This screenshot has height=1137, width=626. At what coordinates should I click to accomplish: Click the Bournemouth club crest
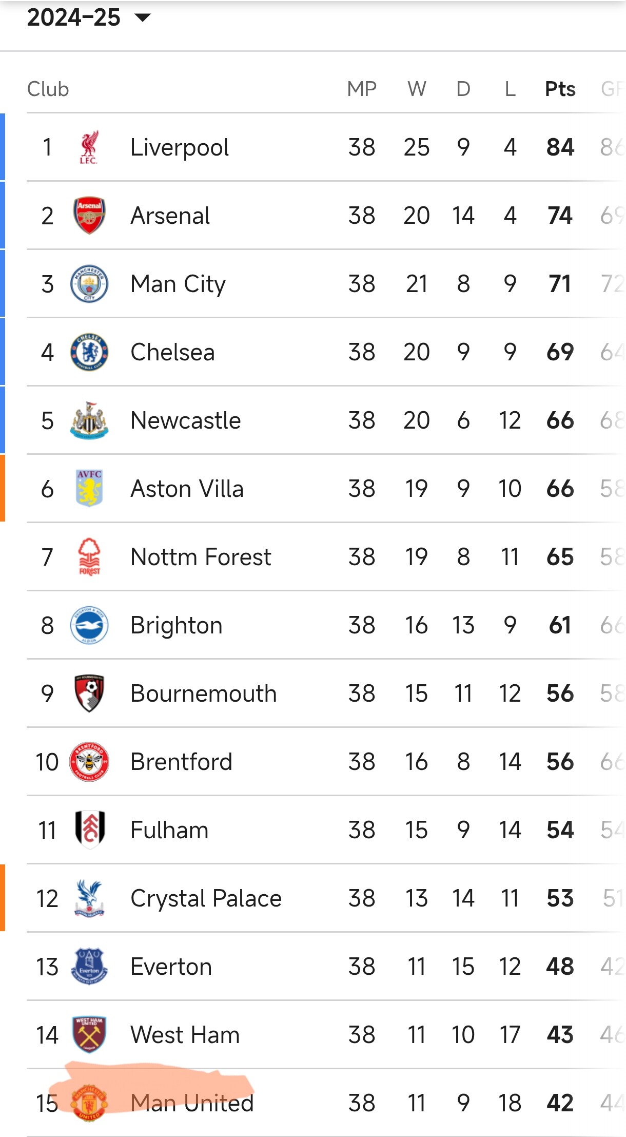click(89, 693)
